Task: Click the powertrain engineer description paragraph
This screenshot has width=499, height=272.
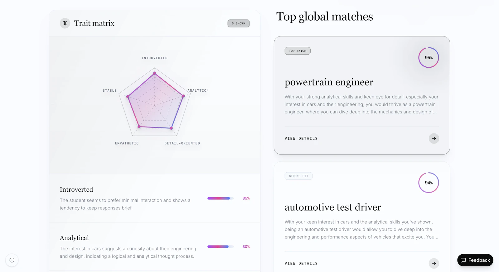Action: (361, 104)
